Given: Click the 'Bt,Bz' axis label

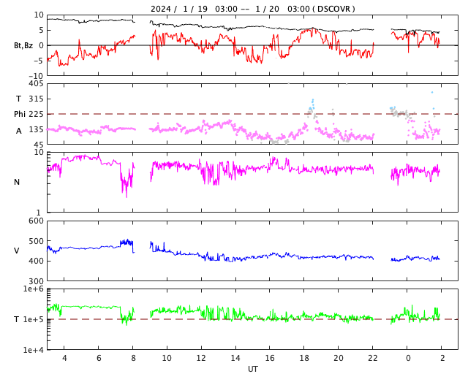Looking at the screenshot, I should point(23,45).
